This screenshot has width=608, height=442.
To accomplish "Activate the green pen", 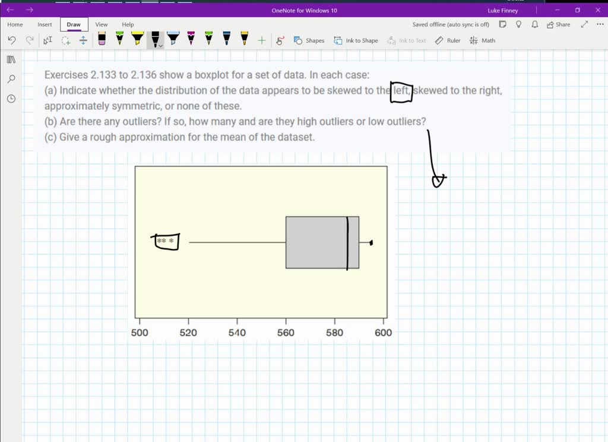I will pyautogui.click(x=119, y=39).
